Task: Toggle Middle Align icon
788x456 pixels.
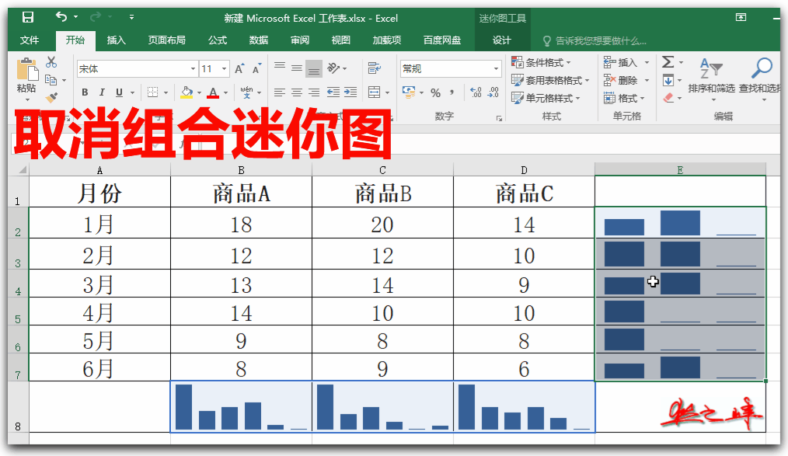Action: 297,68
